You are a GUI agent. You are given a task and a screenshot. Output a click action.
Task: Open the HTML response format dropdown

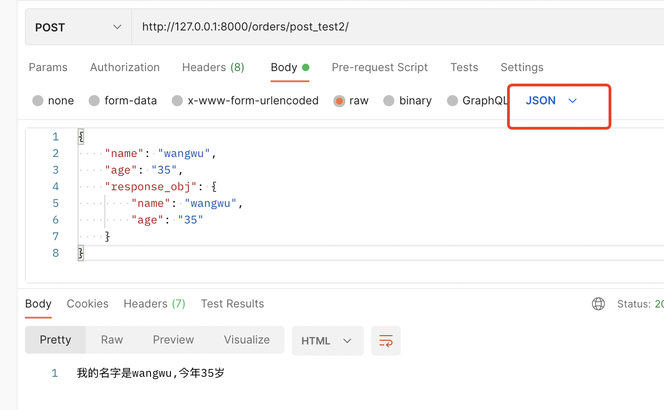point(327,340)
